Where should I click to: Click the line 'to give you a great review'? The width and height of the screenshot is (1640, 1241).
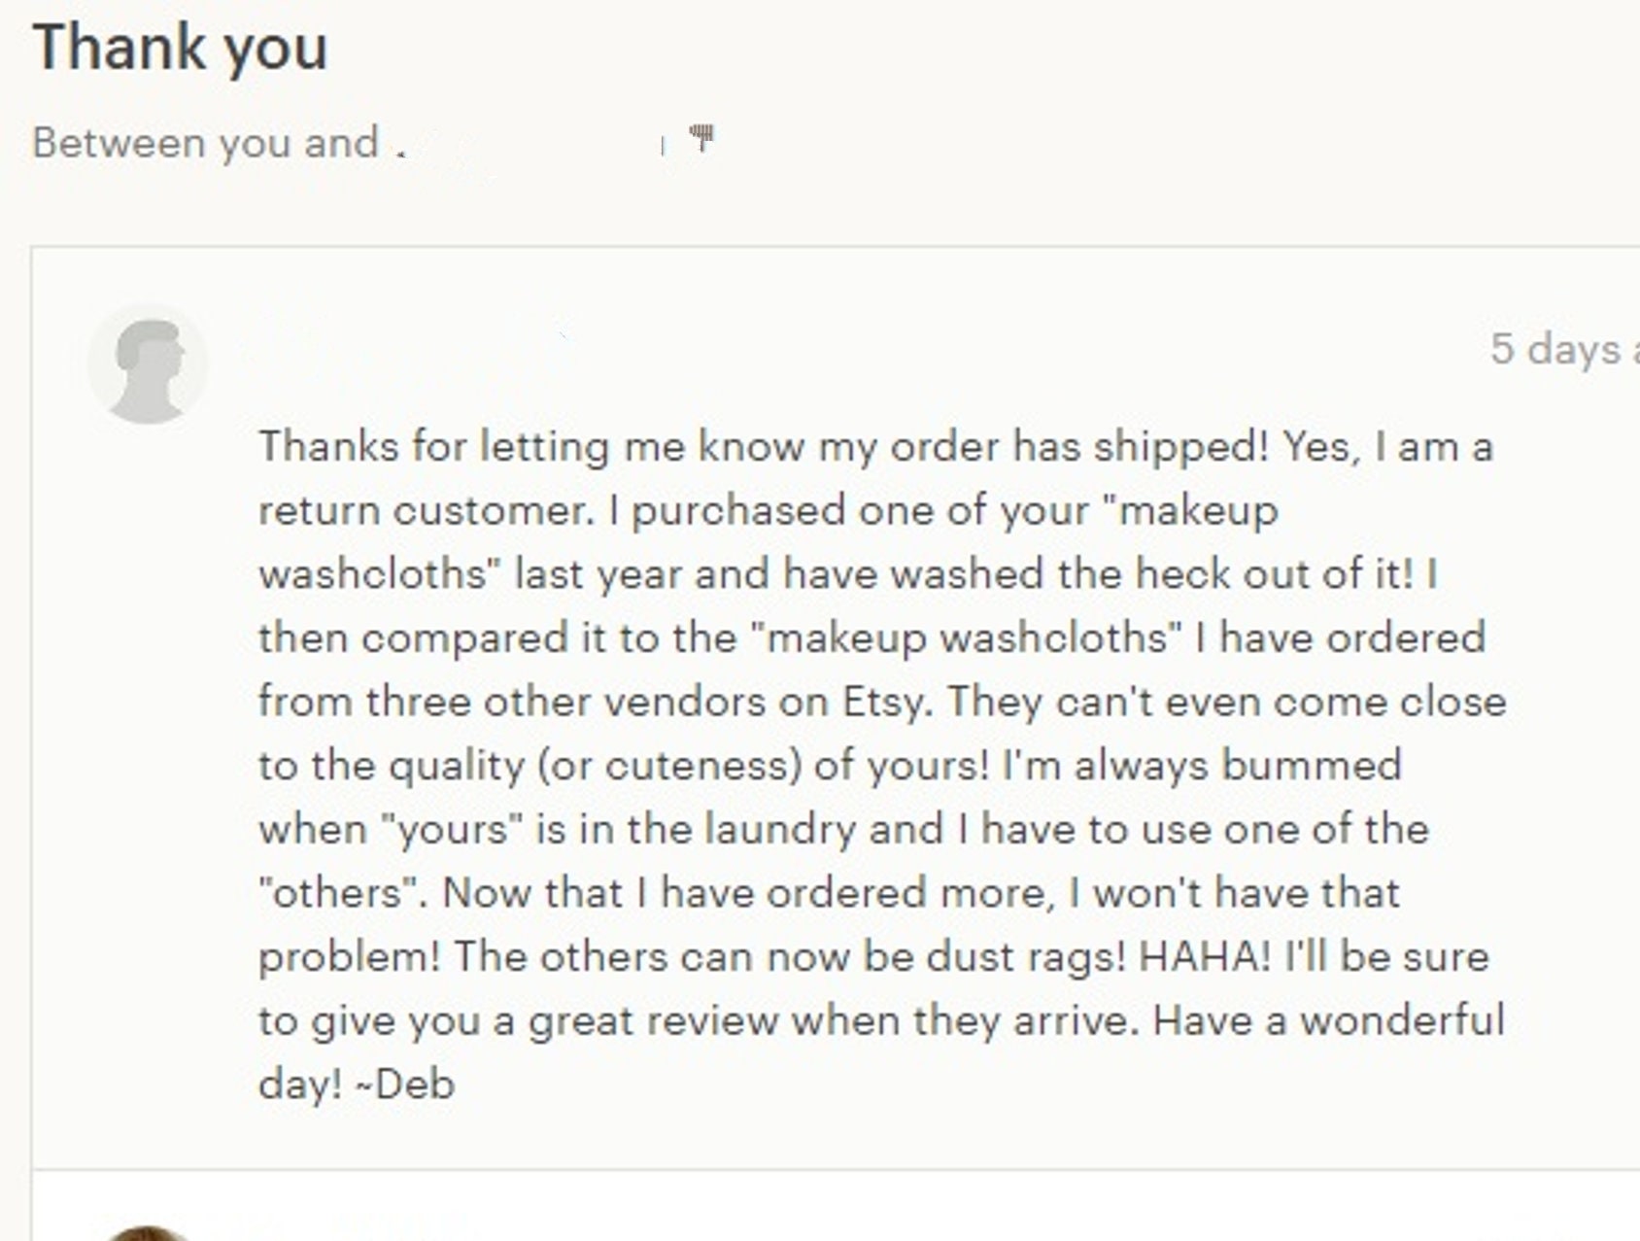click(x=881, y=1020)
